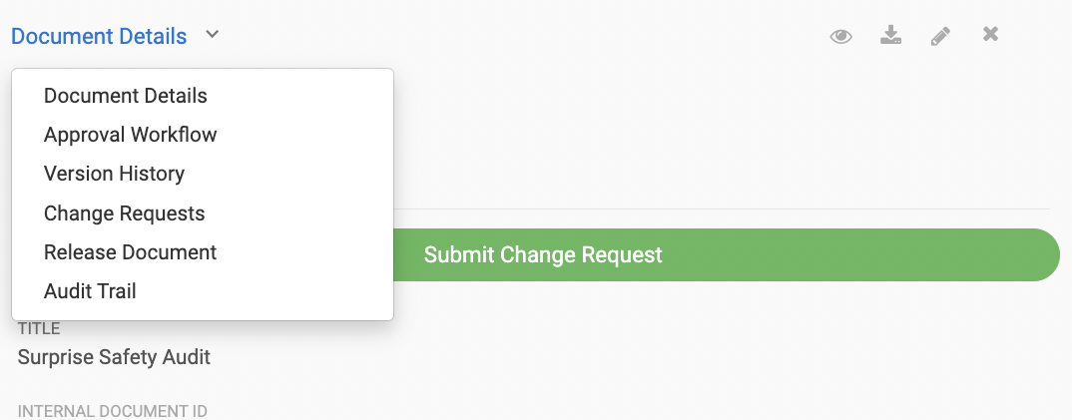Edit the document via the pencil icon
The width and height of the screenshot is (1072, 420).
[940, 36]
